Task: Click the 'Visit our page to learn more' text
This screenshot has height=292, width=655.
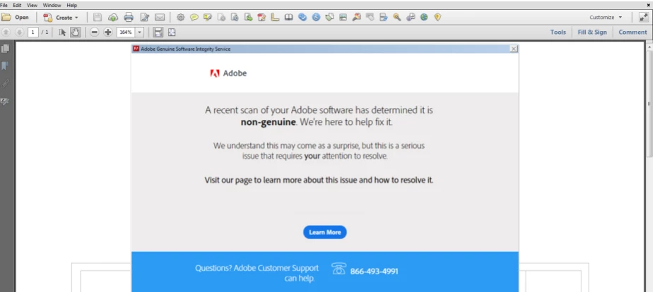Action: click(319, 180)
